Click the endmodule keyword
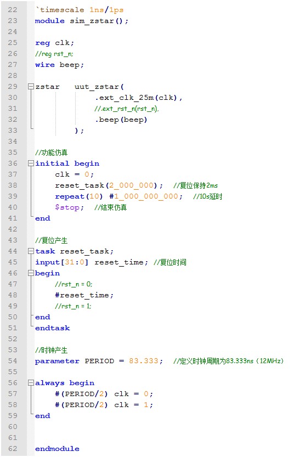Viewport: 294px width, 457px height. (x=57, y=449)
